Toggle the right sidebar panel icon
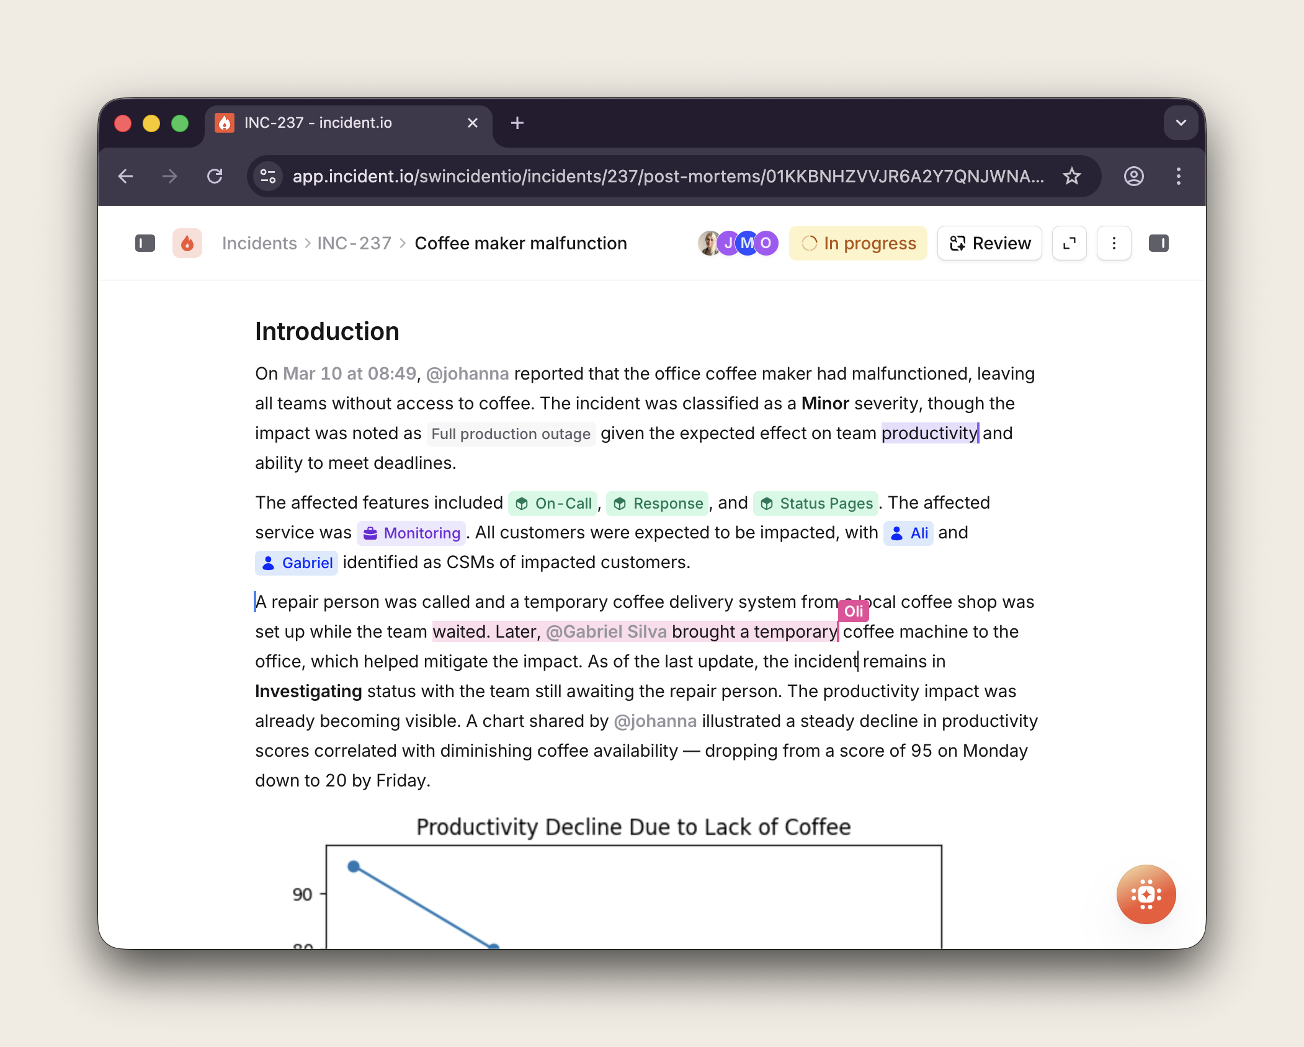The width and height of the screenshot is (1304, 1047). 1158,243
